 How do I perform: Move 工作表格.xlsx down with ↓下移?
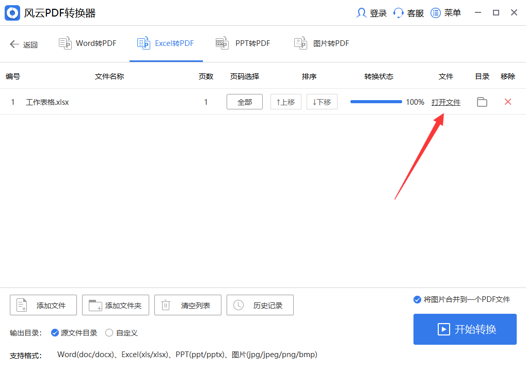click(x=322, y=102)
